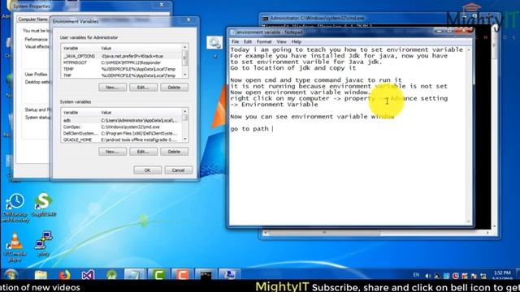Close the System Properties window

coord(162,5)
